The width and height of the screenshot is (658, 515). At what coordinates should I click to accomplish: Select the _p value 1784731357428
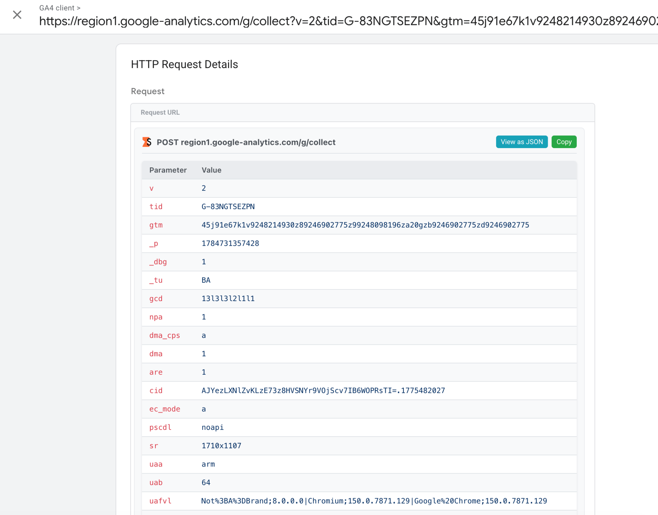230,244
